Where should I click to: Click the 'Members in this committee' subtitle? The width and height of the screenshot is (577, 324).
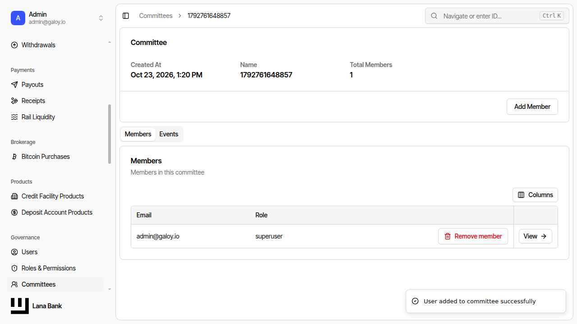tap(167, 172)
